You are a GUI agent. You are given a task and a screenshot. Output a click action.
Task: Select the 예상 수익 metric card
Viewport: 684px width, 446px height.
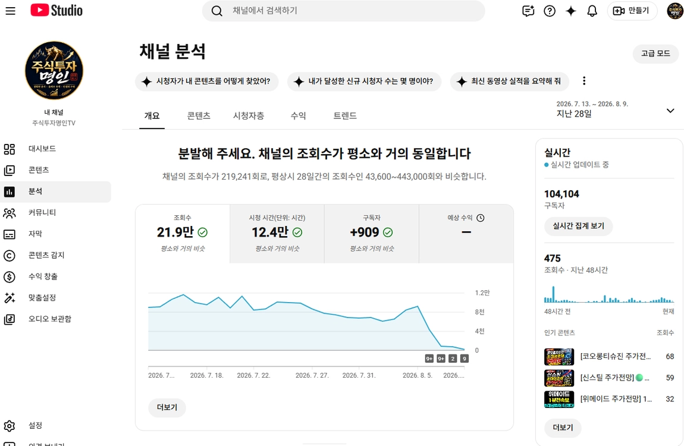tap(466, 234)
